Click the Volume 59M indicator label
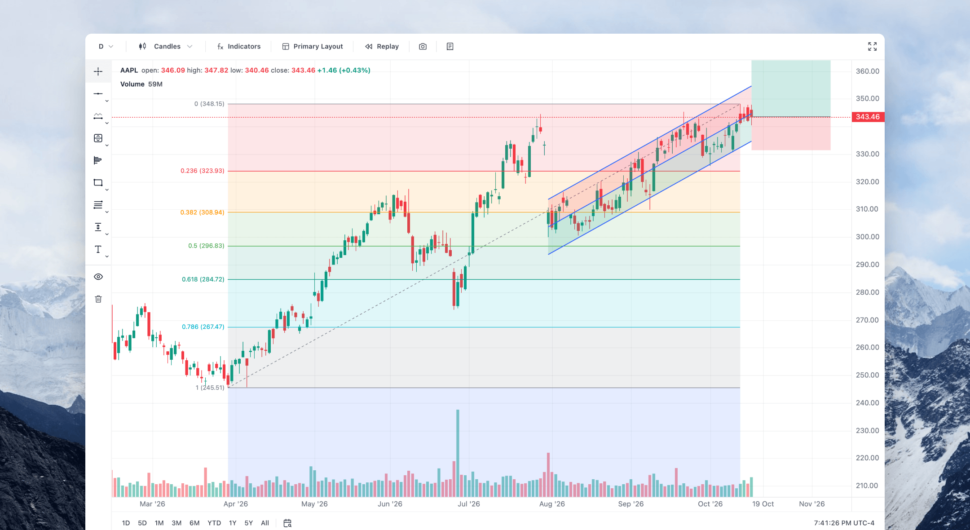The image size is (970, 530). pos(141,84)
